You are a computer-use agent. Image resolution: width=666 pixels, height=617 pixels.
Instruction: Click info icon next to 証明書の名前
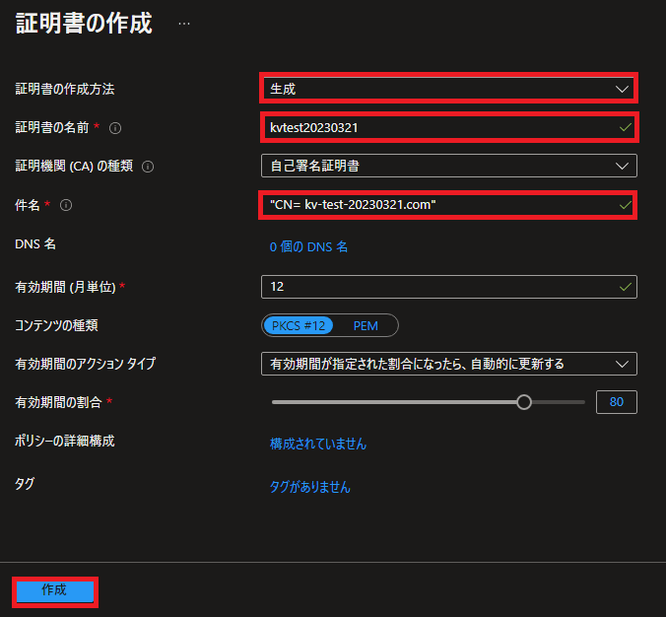click(115, 128)
